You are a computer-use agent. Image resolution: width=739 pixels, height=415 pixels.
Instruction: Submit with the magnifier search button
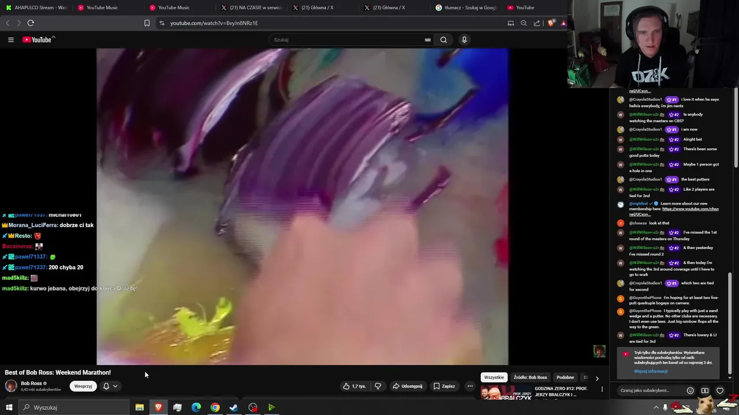click(443, 40)
